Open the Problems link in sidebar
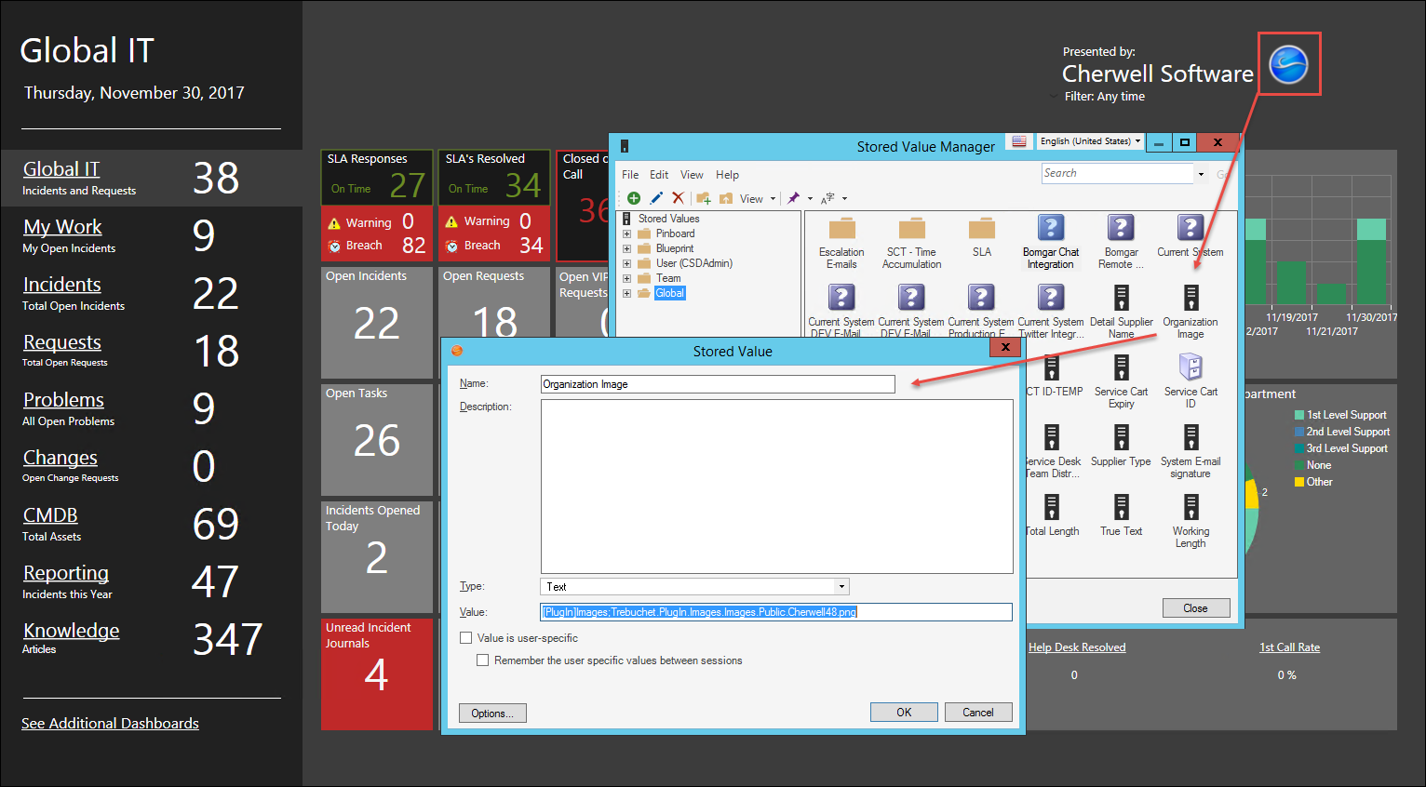1426x787 pixels. (63, 400)
